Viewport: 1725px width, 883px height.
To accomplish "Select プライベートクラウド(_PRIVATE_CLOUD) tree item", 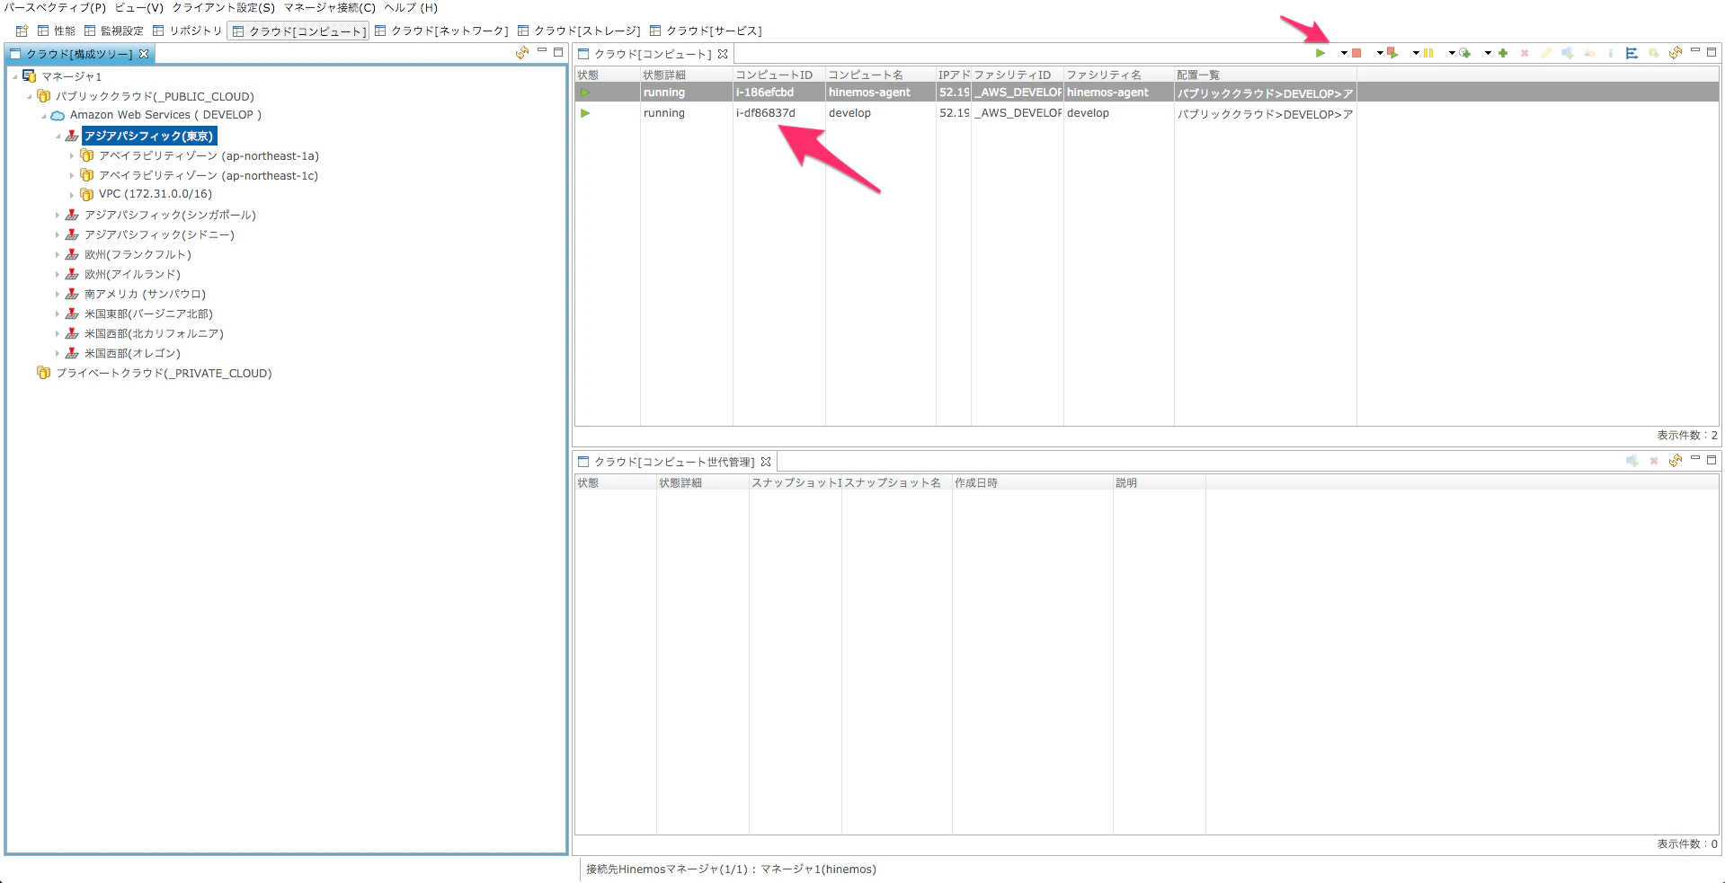I will (x=164, y=374).
